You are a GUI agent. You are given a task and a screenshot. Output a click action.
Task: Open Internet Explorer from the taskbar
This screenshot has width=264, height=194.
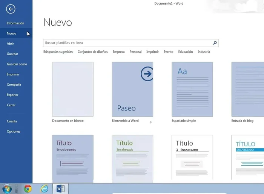pos(44,189)
